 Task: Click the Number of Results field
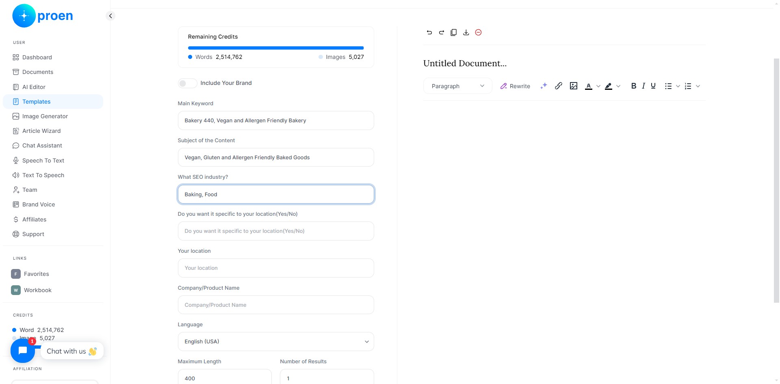(x=327, y=377)
